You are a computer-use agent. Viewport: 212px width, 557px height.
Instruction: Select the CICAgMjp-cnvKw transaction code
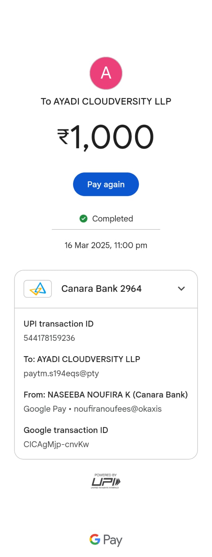[56, 445]
